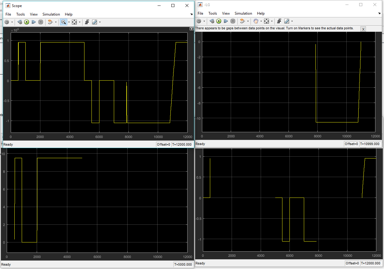384x269 pixels.
Task: Expand zoom tool dropdown arrow in Scope window
Action: (69, 22)
